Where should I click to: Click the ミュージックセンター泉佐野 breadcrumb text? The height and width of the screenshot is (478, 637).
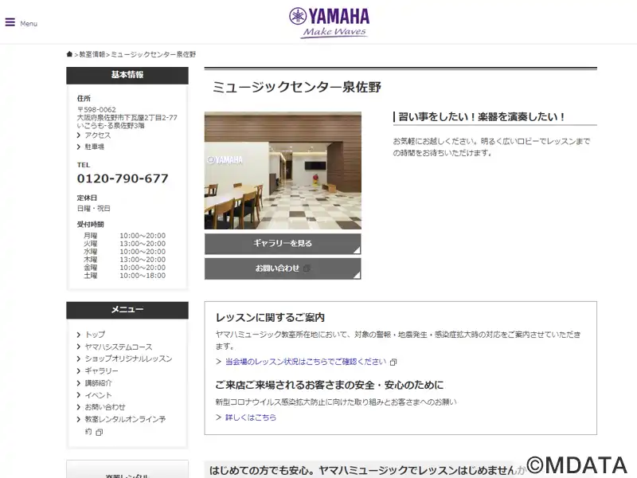click(154, 54)
